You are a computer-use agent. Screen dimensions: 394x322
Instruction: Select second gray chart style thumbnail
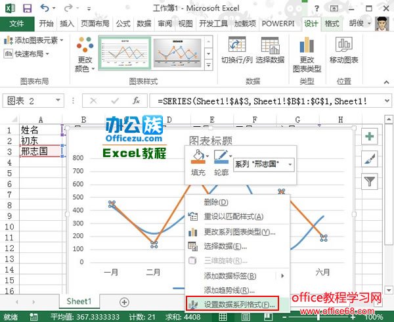coord(177,53)
